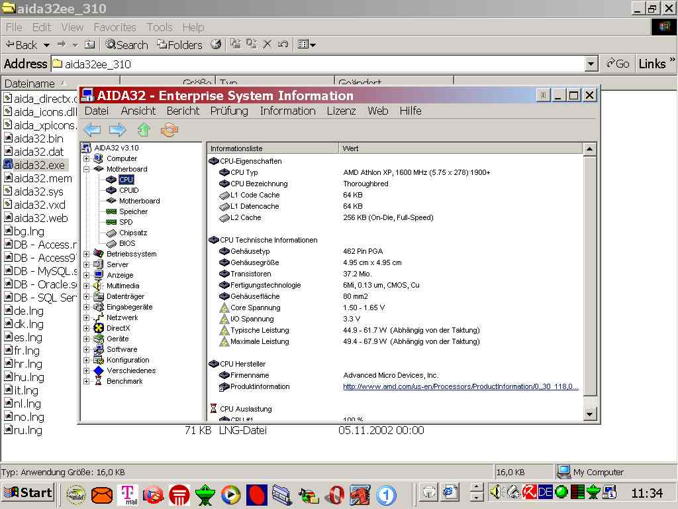
Task: Click the volume speaker tray icon
Action: 496,492
